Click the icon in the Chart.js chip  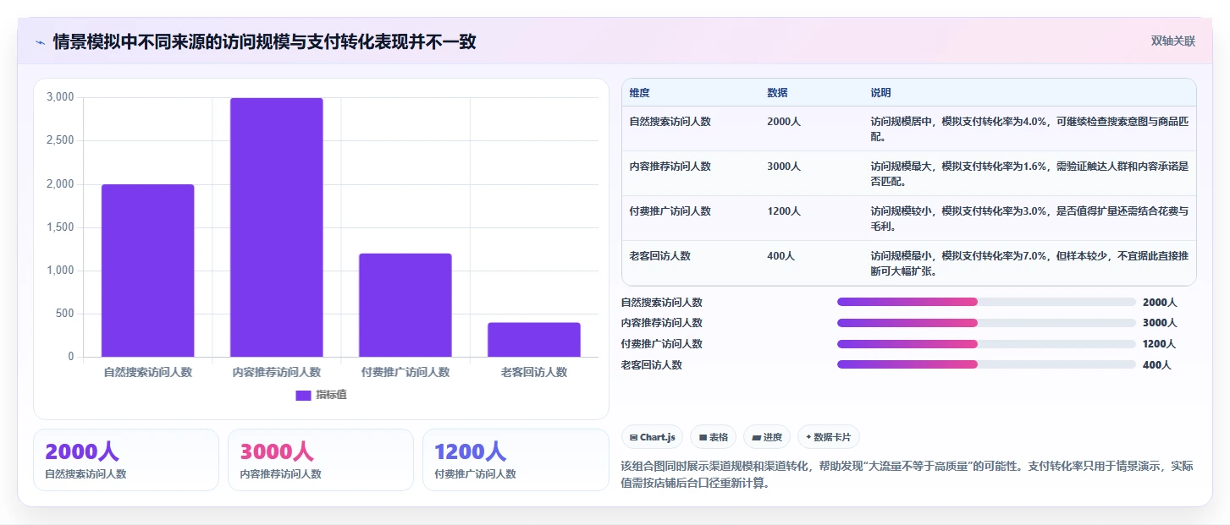click(x=633, y=438)
